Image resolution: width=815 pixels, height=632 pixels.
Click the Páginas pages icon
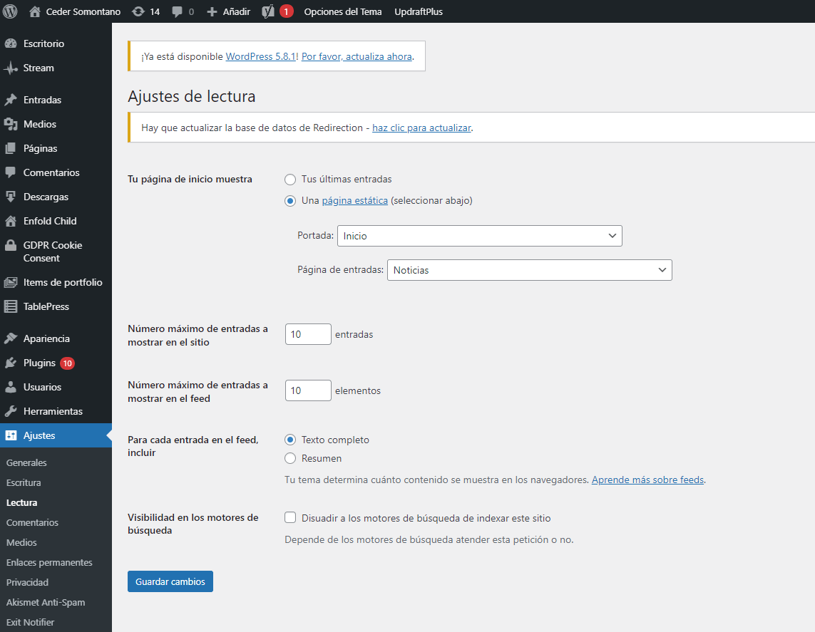click(11, 148)
